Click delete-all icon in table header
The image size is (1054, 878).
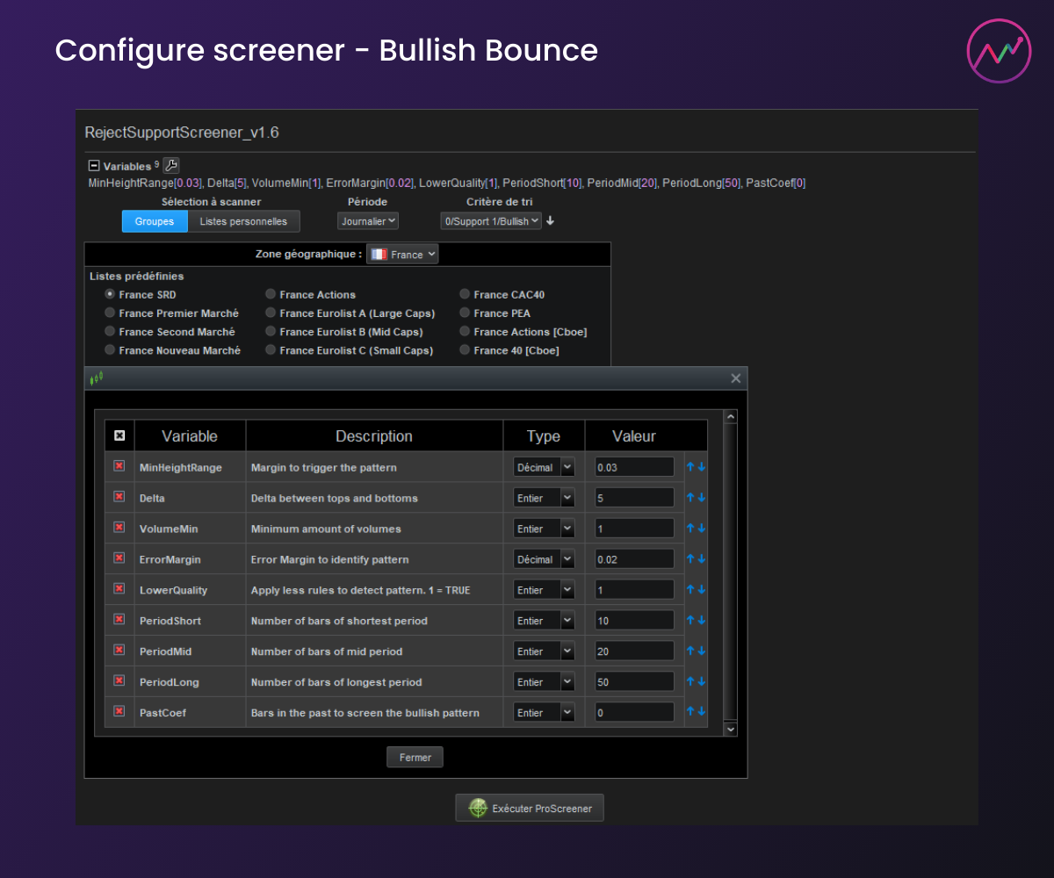click(119, 435)
